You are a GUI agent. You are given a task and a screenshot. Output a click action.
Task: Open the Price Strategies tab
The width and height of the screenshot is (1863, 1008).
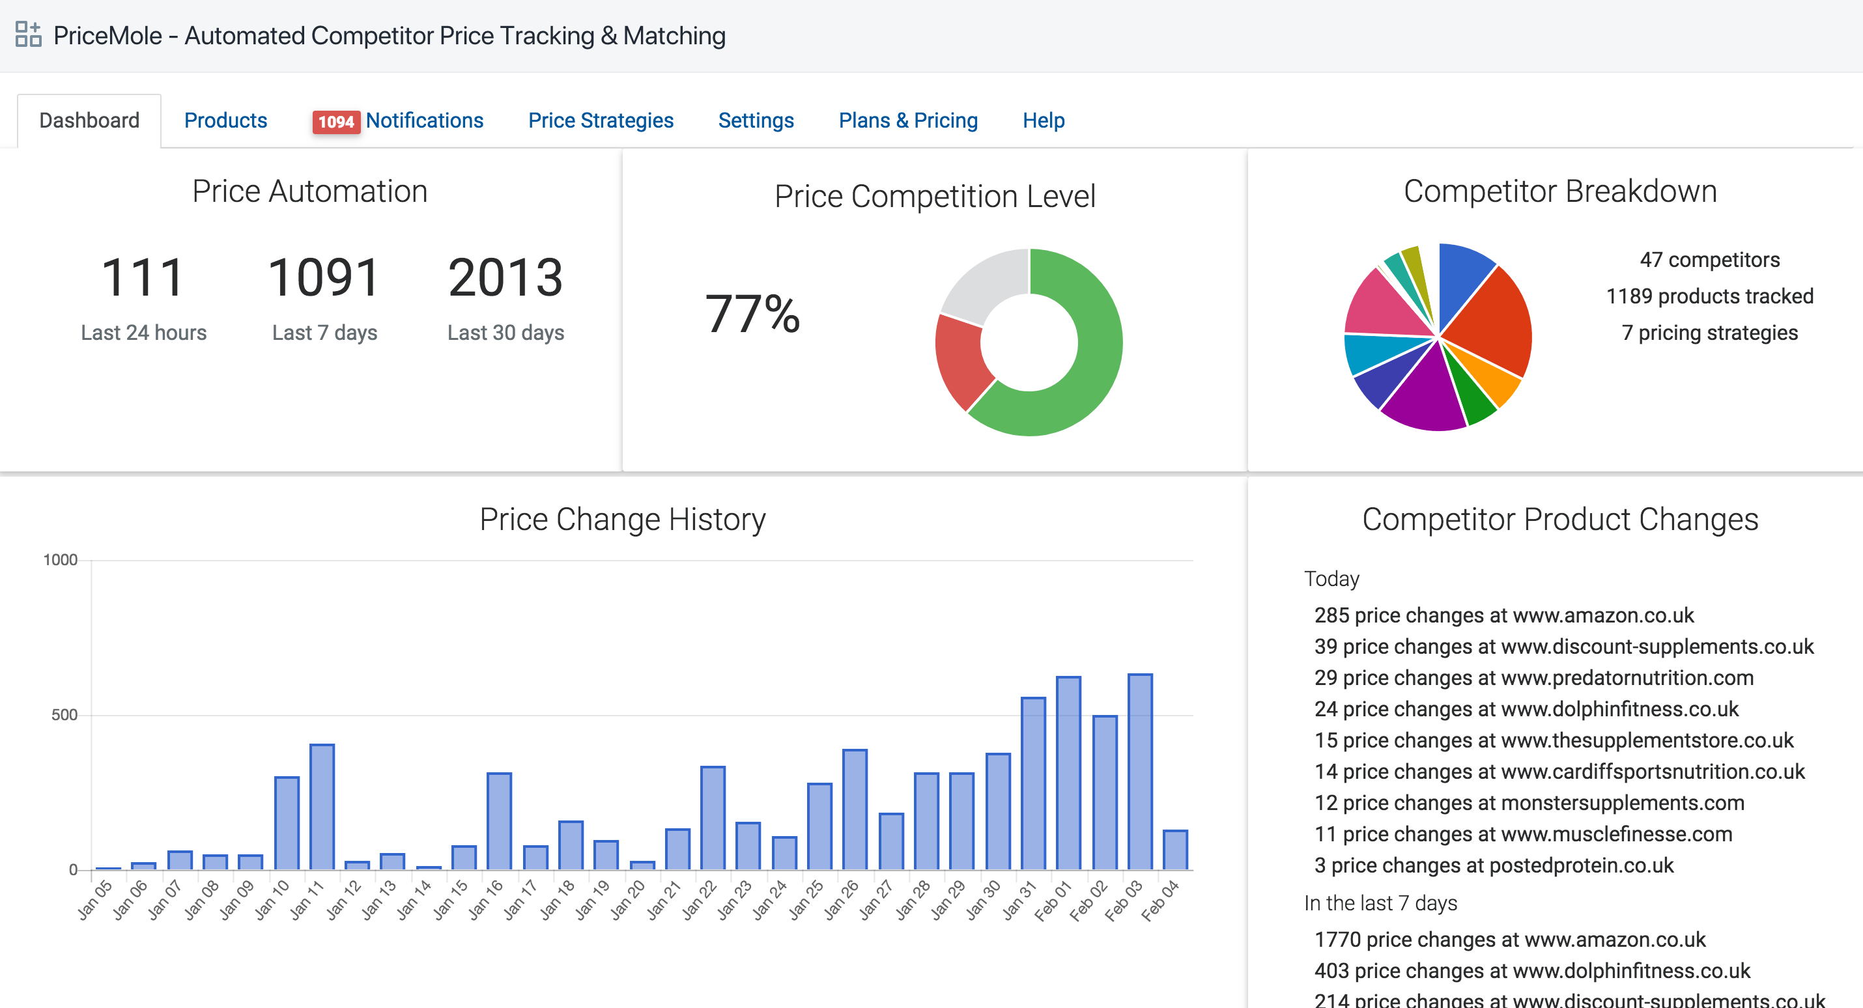[x=601, y=120]
